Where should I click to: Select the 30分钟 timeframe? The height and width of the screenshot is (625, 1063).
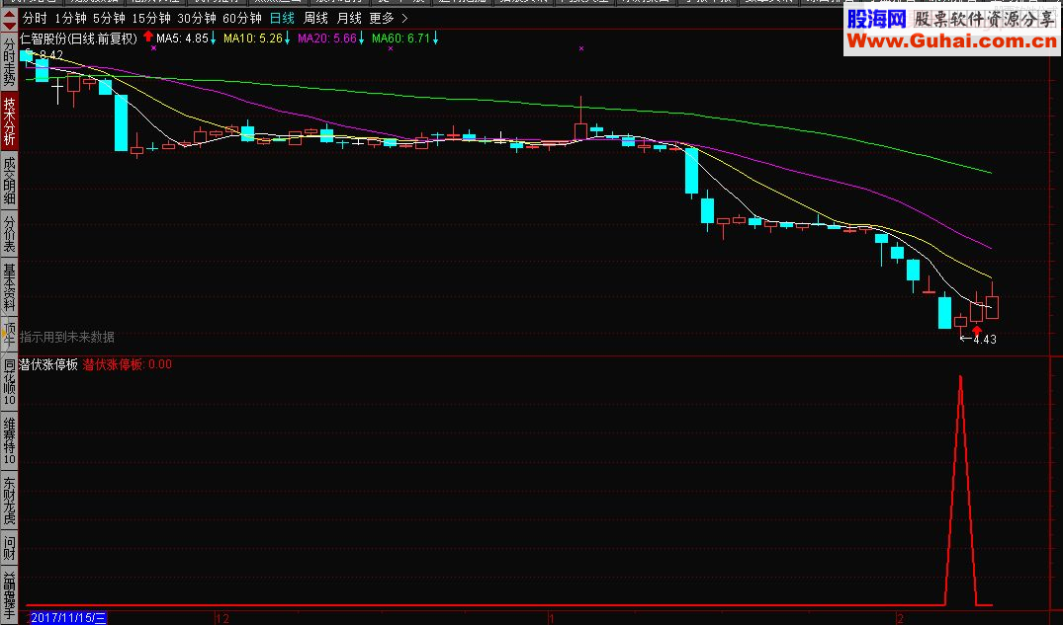(197, 19)
